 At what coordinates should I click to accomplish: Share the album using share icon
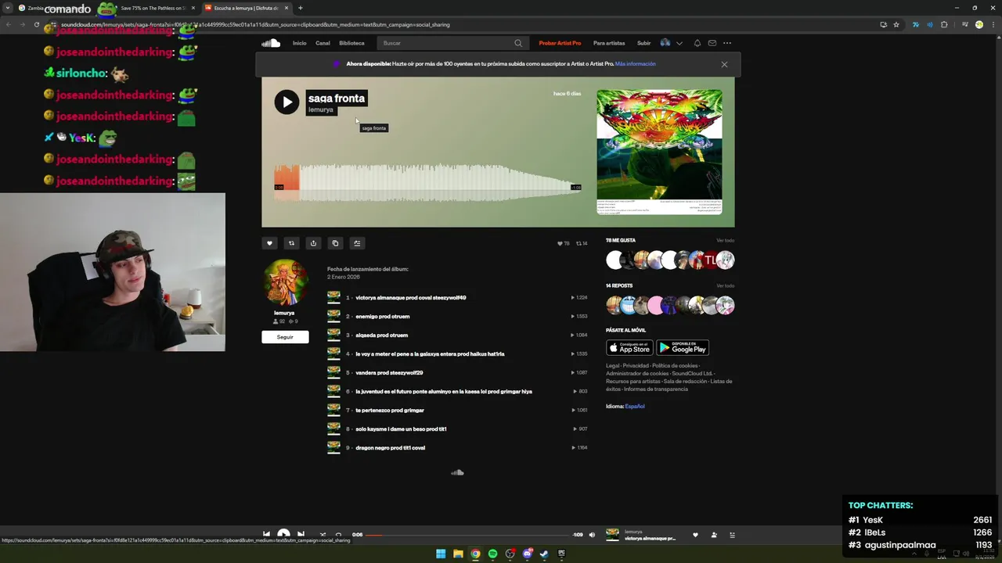tap(313, 243)
